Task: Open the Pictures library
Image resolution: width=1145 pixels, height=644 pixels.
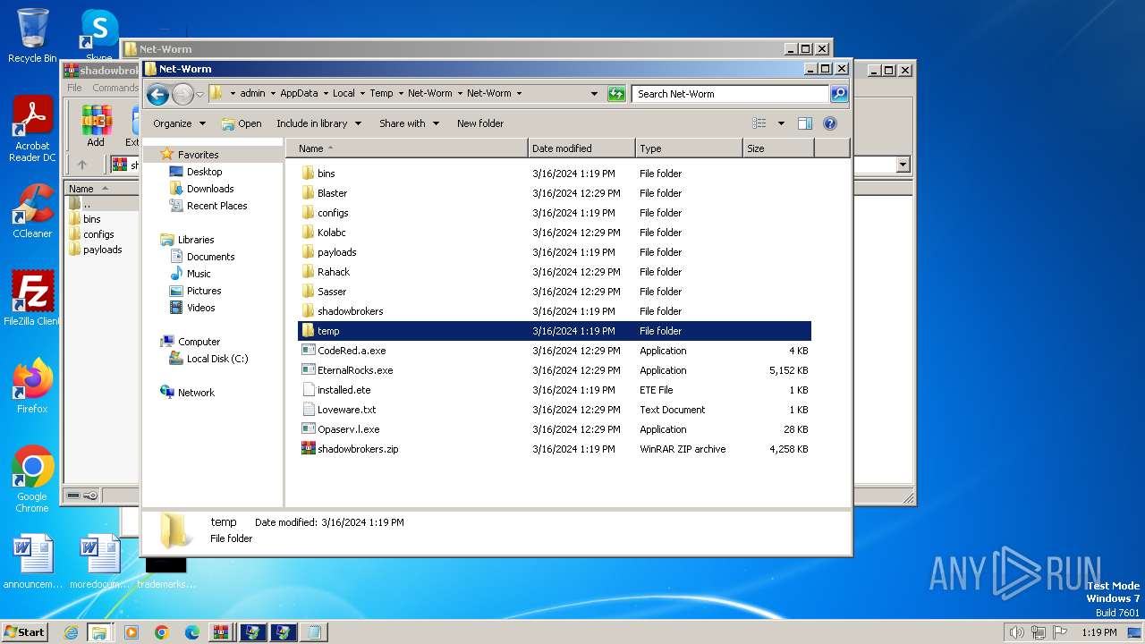Action: pos(204,291)
